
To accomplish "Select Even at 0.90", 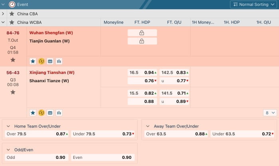I will click(103, 158).
